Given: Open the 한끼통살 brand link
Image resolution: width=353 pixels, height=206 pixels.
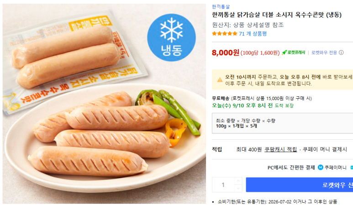Looking at the screenshot, I should (x=221, y=6).
